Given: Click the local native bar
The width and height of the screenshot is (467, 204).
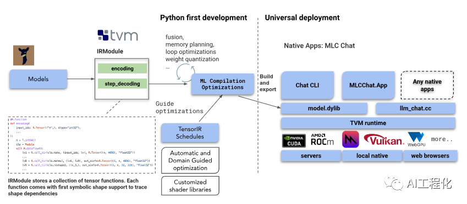Looking at the screenshot, I should point(372,156).
